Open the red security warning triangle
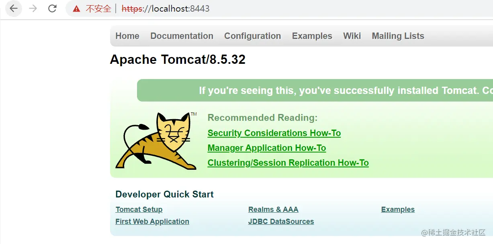493x244 pixels. tap(76, 8)
